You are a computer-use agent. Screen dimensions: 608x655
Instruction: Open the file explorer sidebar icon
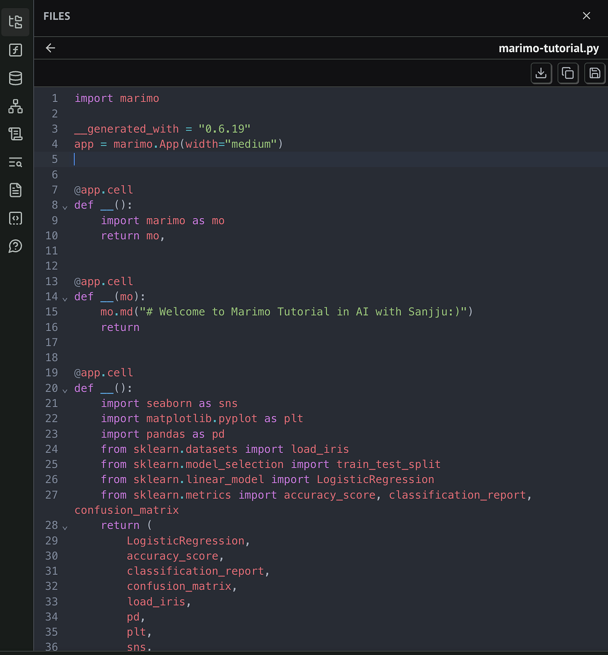tap(16, 22)
